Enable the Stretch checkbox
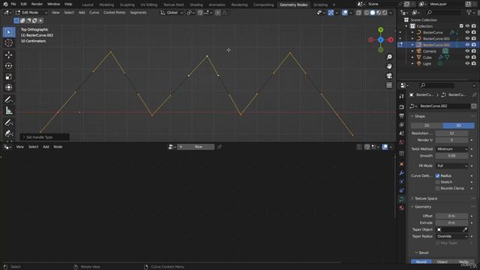The width and height of the screenshot is (480, 270). 438,181
